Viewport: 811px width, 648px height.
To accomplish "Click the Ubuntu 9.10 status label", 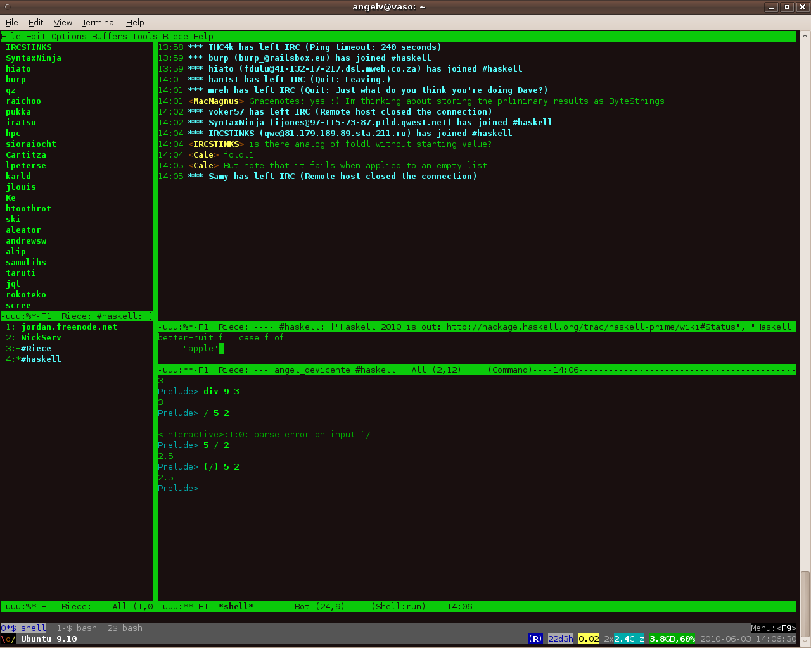I will point(49,639).
